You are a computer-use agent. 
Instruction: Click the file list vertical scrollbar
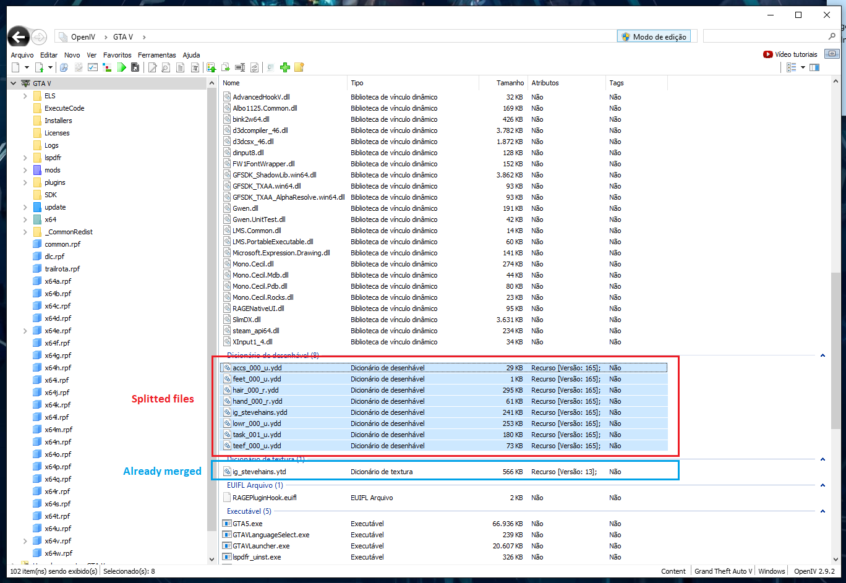(835, 349)
